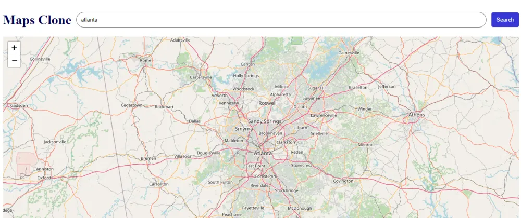The width and height of the screenshot is (521, 218).
Task: Click the zoom in plus button
Action: [14, 48]
